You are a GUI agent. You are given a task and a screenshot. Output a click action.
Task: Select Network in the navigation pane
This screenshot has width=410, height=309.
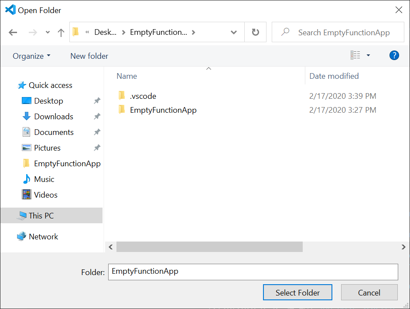point(43,236)
